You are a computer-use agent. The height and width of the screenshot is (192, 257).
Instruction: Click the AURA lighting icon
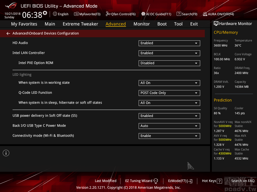click(x=205, y=14)
